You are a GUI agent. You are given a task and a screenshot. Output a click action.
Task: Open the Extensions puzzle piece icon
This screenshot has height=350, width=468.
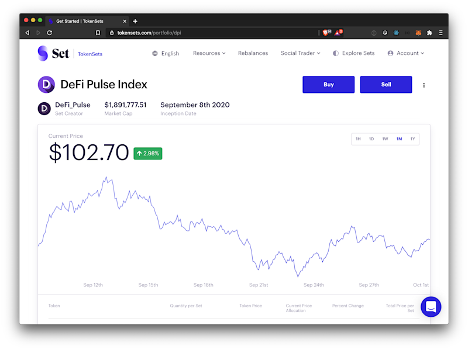(x=429, y=33)
